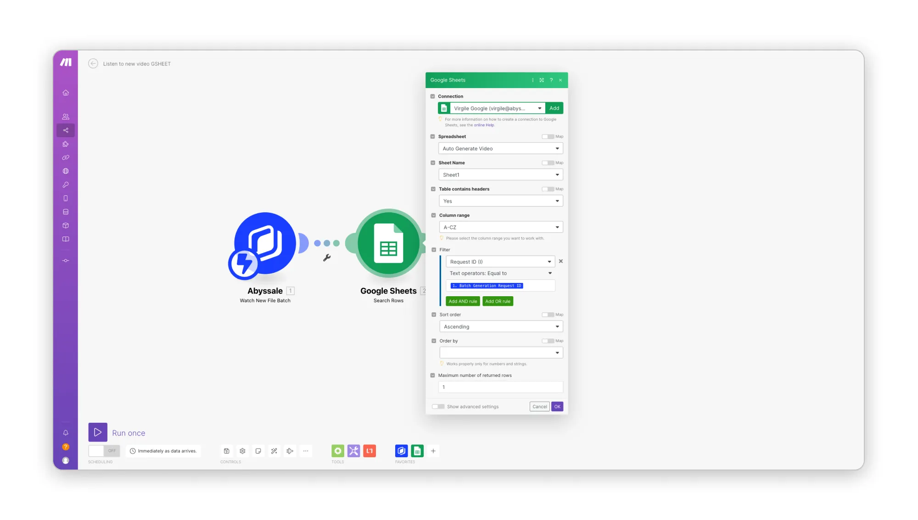
Task: Click the online Help link
Action: (484, 125)
